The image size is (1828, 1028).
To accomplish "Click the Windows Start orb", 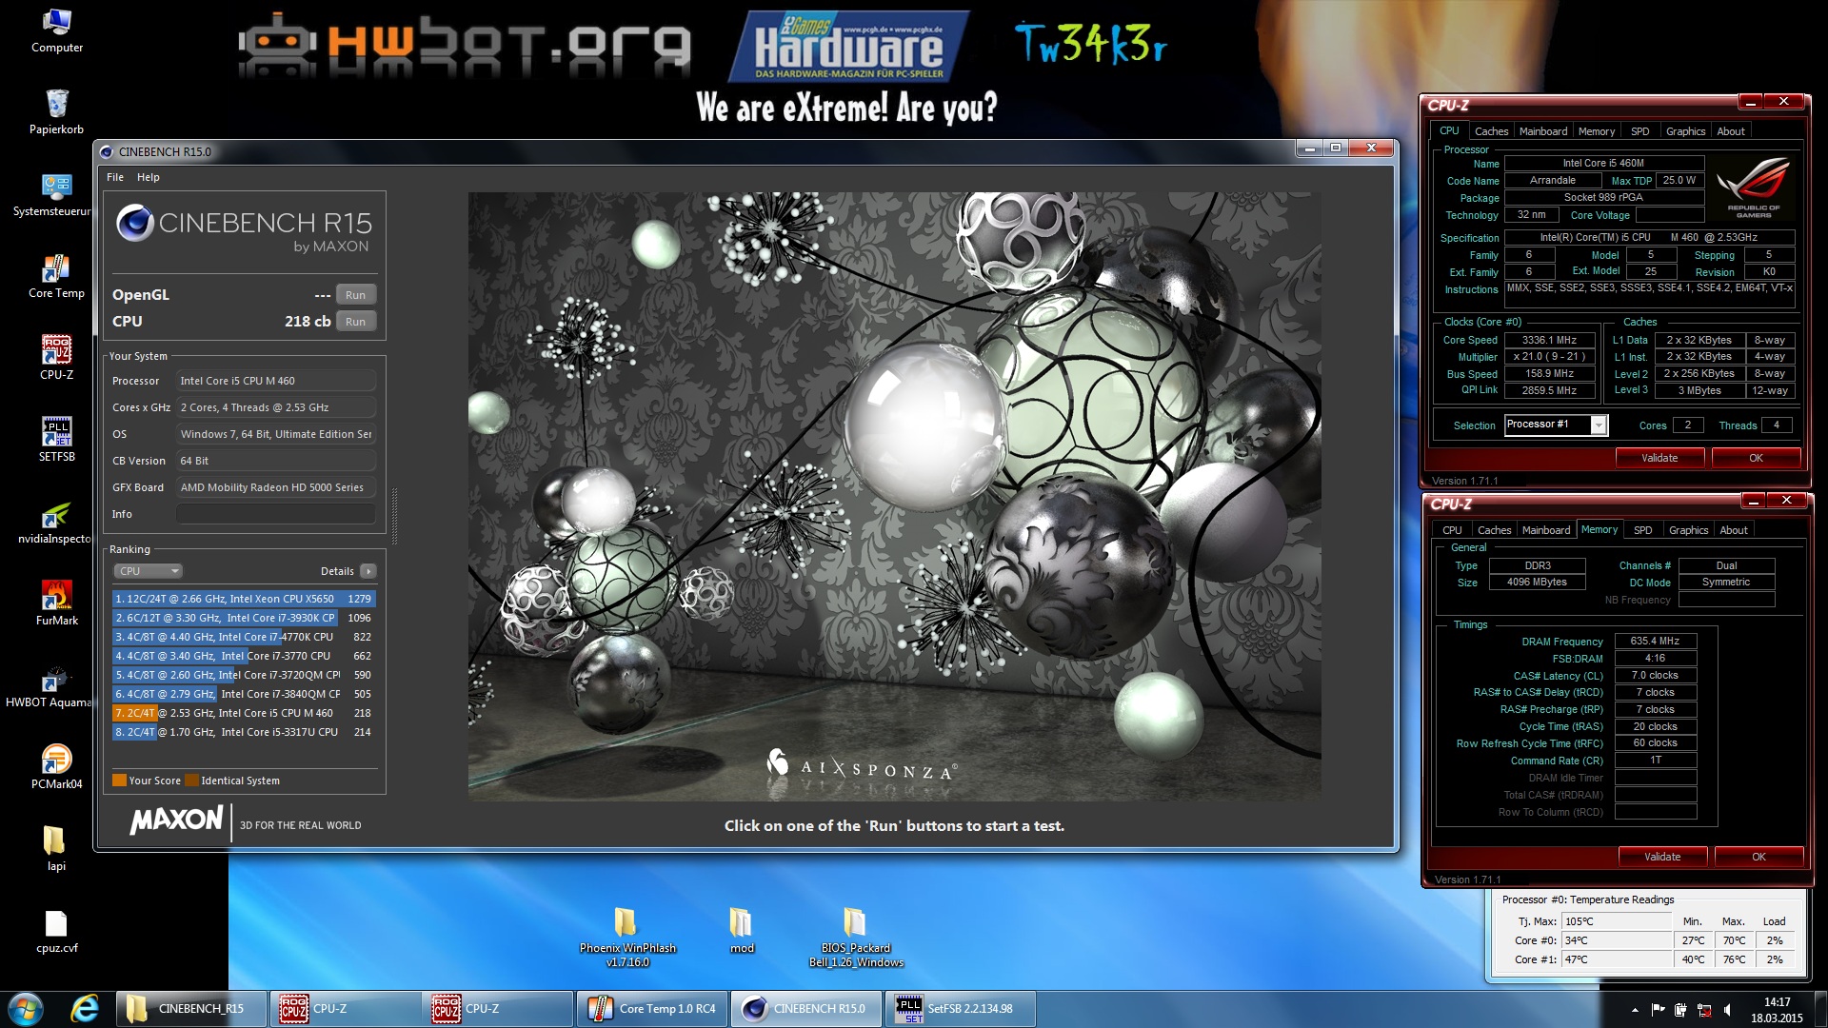I will pos(26,1009).
